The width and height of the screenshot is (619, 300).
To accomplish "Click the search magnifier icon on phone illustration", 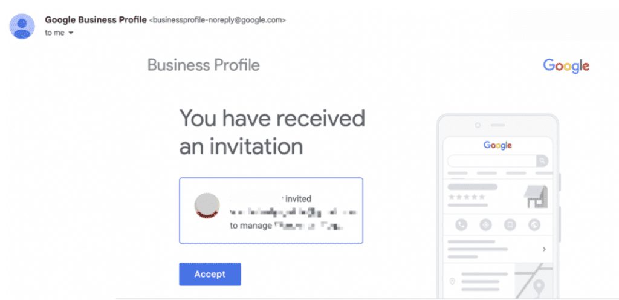I will pos(542,161).
